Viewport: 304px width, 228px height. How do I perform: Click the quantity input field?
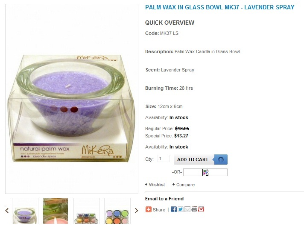[164, 159]
